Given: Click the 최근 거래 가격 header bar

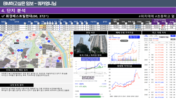Looking at the screenshot, I should pos(159,33).
